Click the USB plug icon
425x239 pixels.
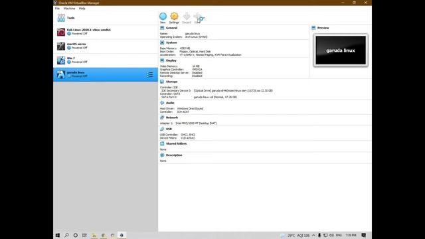pyautogui.click(x=162, y=129)
